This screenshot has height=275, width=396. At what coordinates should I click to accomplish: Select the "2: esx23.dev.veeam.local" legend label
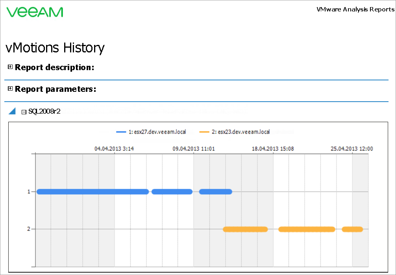point(241,132)
